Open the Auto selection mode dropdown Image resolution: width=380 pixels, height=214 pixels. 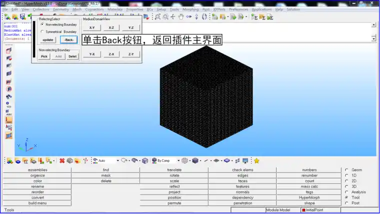(x=118, y=161)
